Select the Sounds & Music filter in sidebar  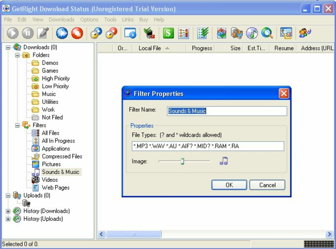point(61,172)
